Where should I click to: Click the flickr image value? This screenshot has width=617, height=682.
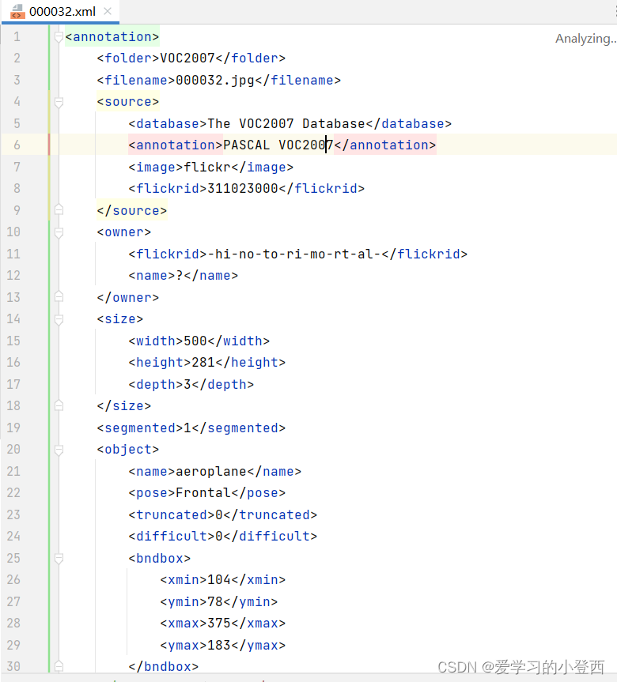(207, 167)
